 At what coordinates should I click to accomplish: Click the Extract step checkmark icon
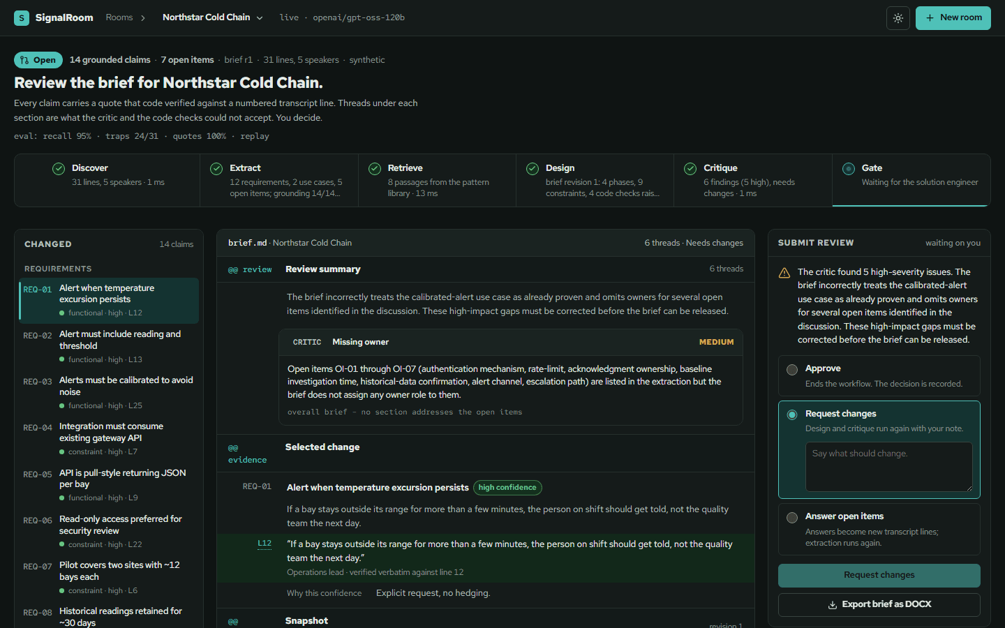click(216, 168)
